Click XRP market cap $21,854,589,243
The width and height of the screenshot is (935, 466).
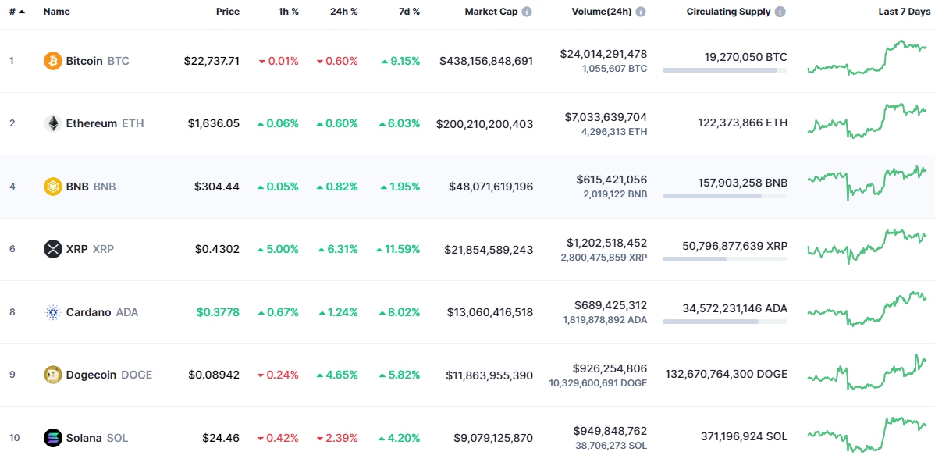pos(489,250)
